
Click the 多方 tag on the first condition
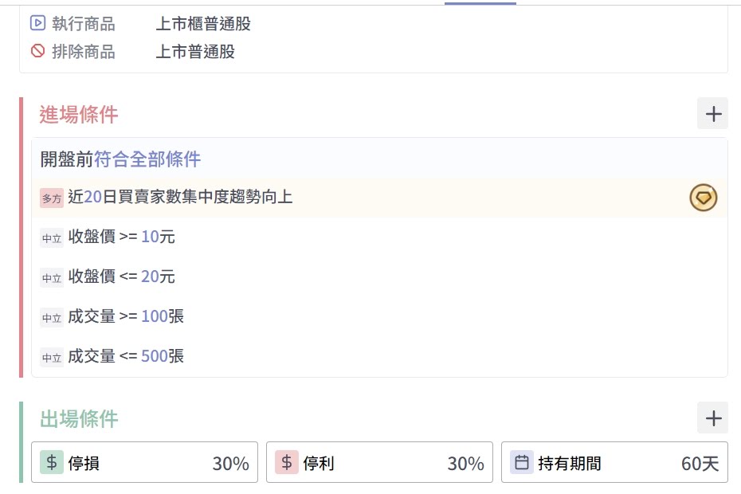pos(52,198)
